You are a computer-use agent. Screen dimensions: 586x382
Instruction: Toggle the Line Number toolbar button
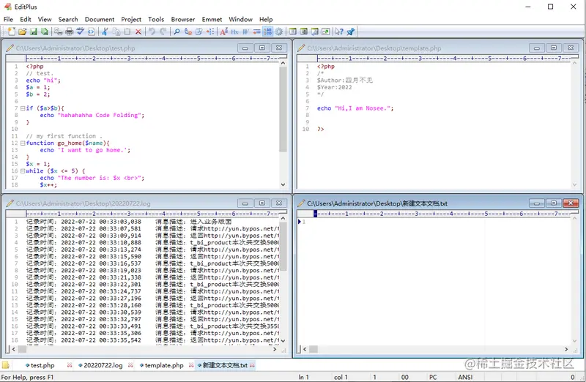click(x=268, y=31)
